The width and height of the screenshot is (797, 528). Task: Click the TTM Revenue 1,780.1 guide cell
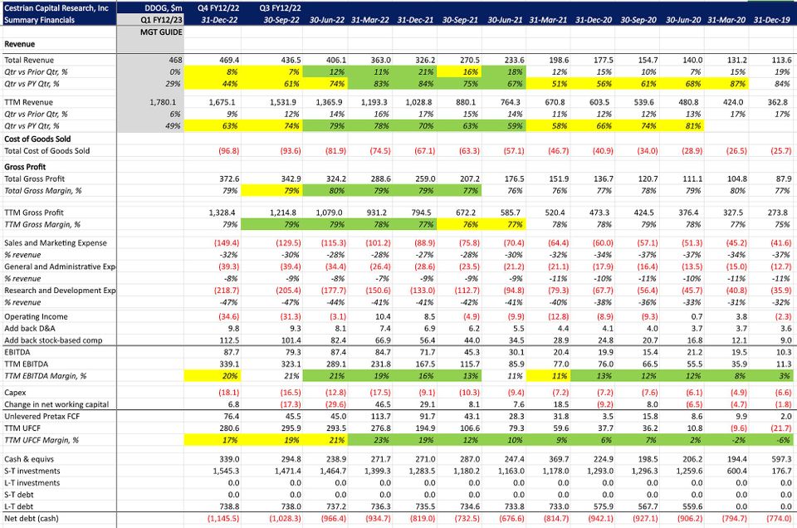150,102
